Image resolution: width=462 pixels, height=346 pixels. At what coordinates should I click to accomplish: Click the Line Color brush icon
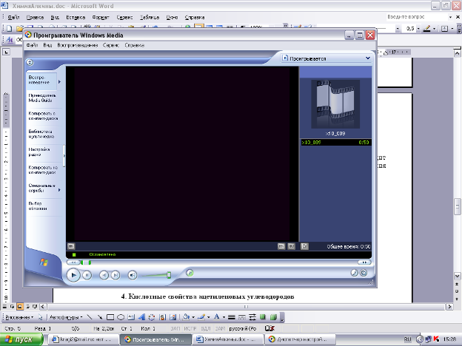(201, 317)
